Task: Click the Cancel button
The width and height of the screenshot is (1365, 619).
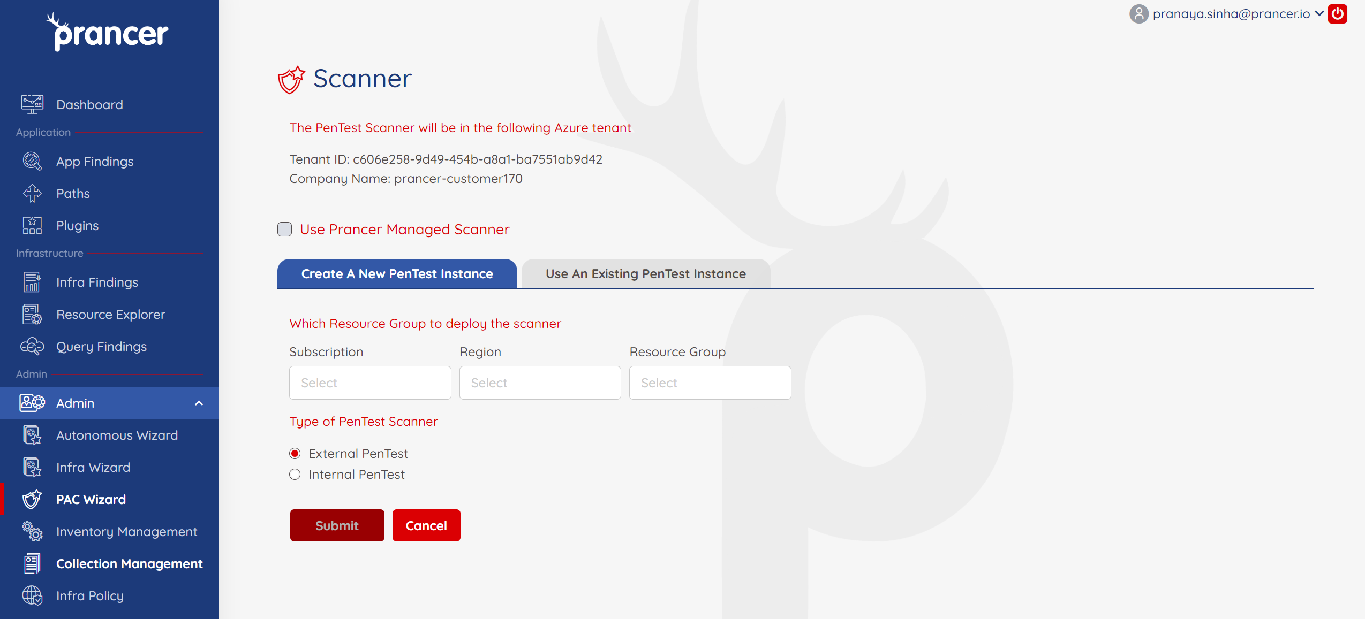Action: (x=426, y=525)
